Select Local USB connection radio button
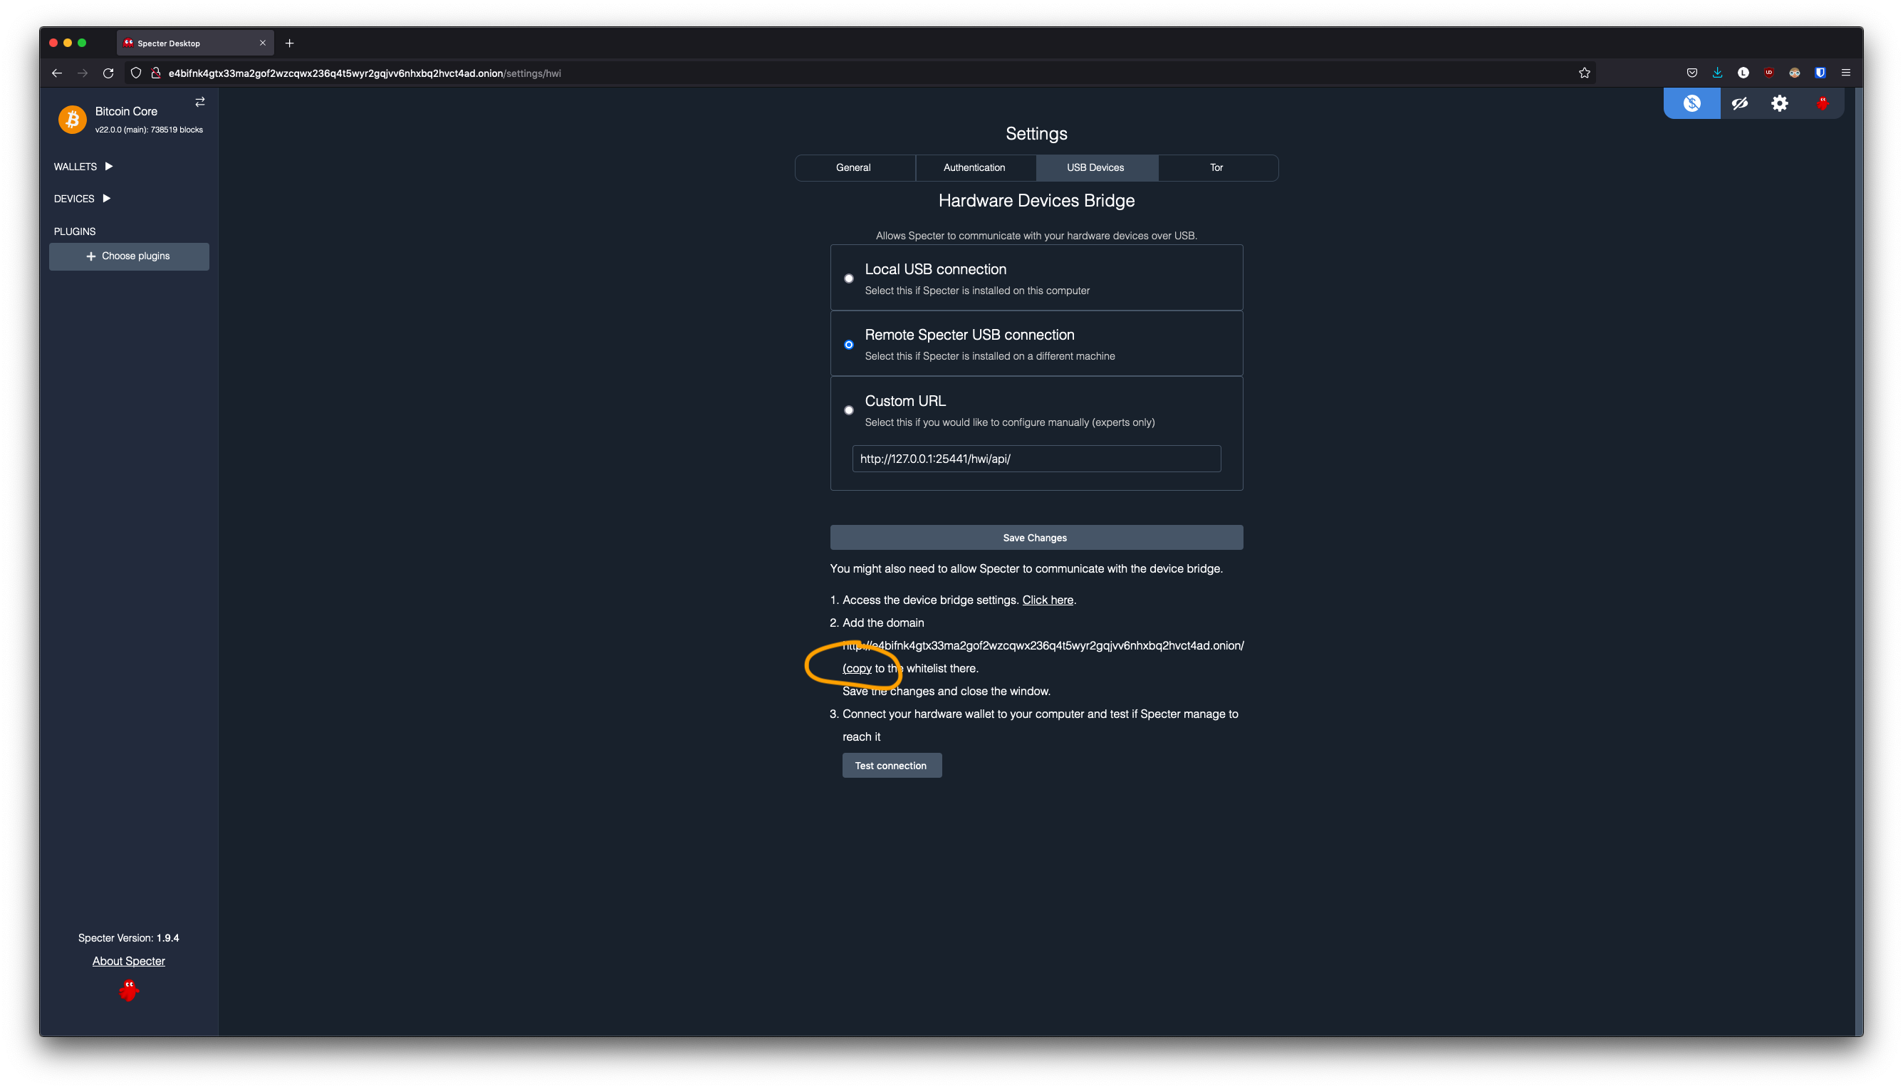 coord(849,278)
